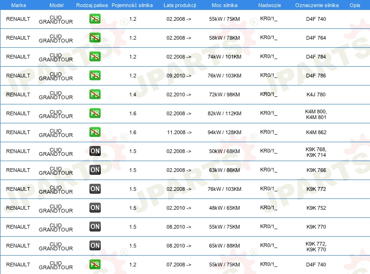The image size is (370, 274).
Task: Click the 50kW / 68KM power cell
Action: click(224, 151)
